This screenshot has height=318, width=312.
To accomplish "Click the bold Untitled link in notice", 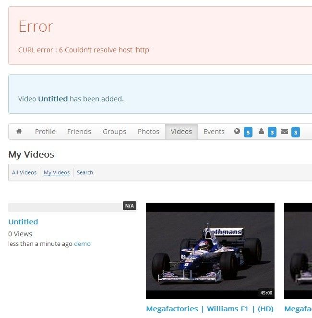I will 53,99.
